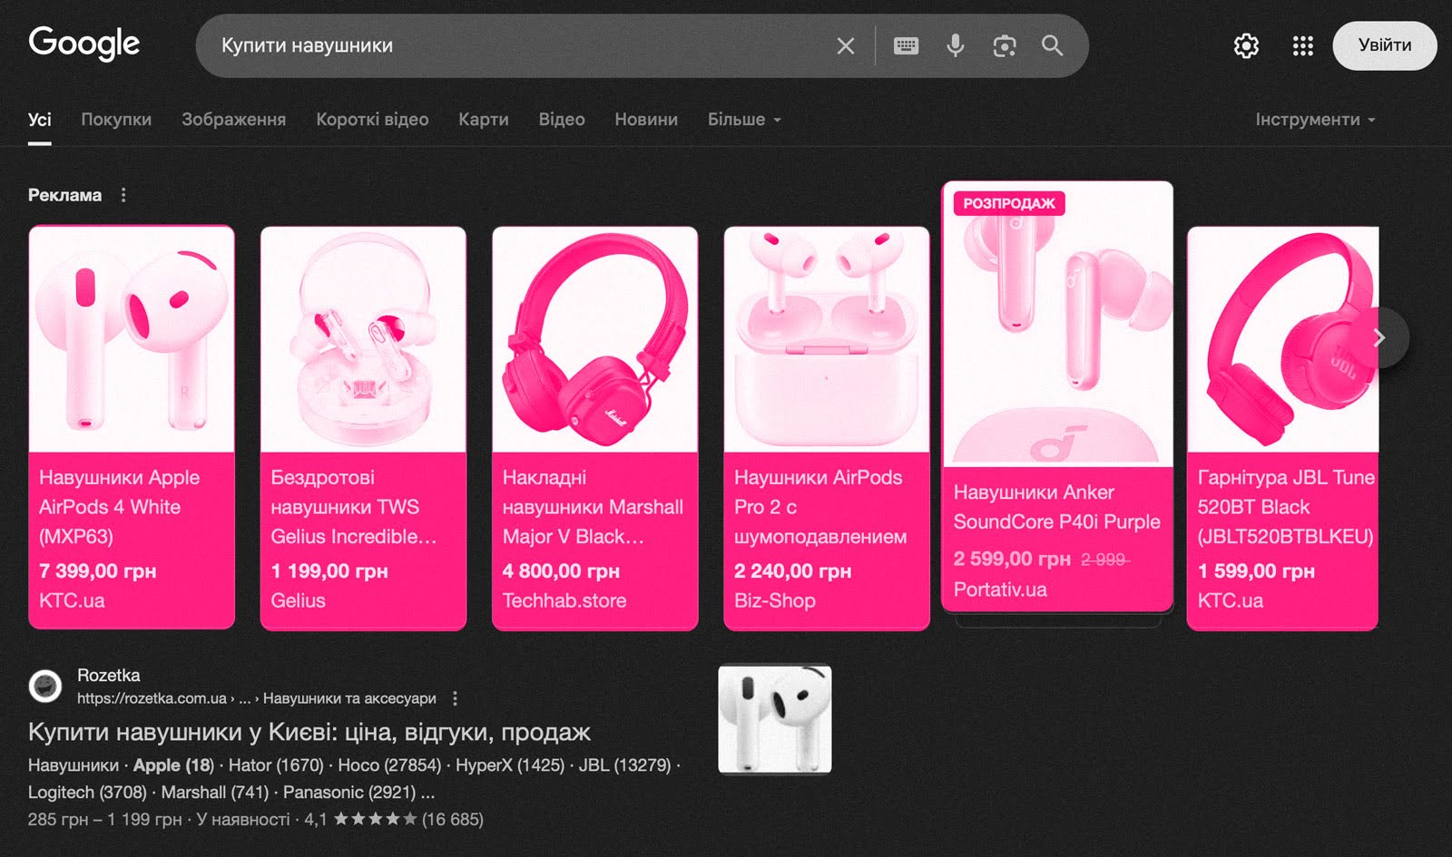Viewport: 1452px width, 857px height.
Task: Click the 2 240,00 грн price
Action: point(793,571)
